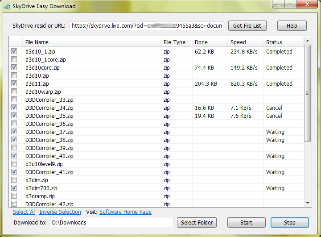
Task: Click the 204.3 KB done value
Action: [206, 83]
